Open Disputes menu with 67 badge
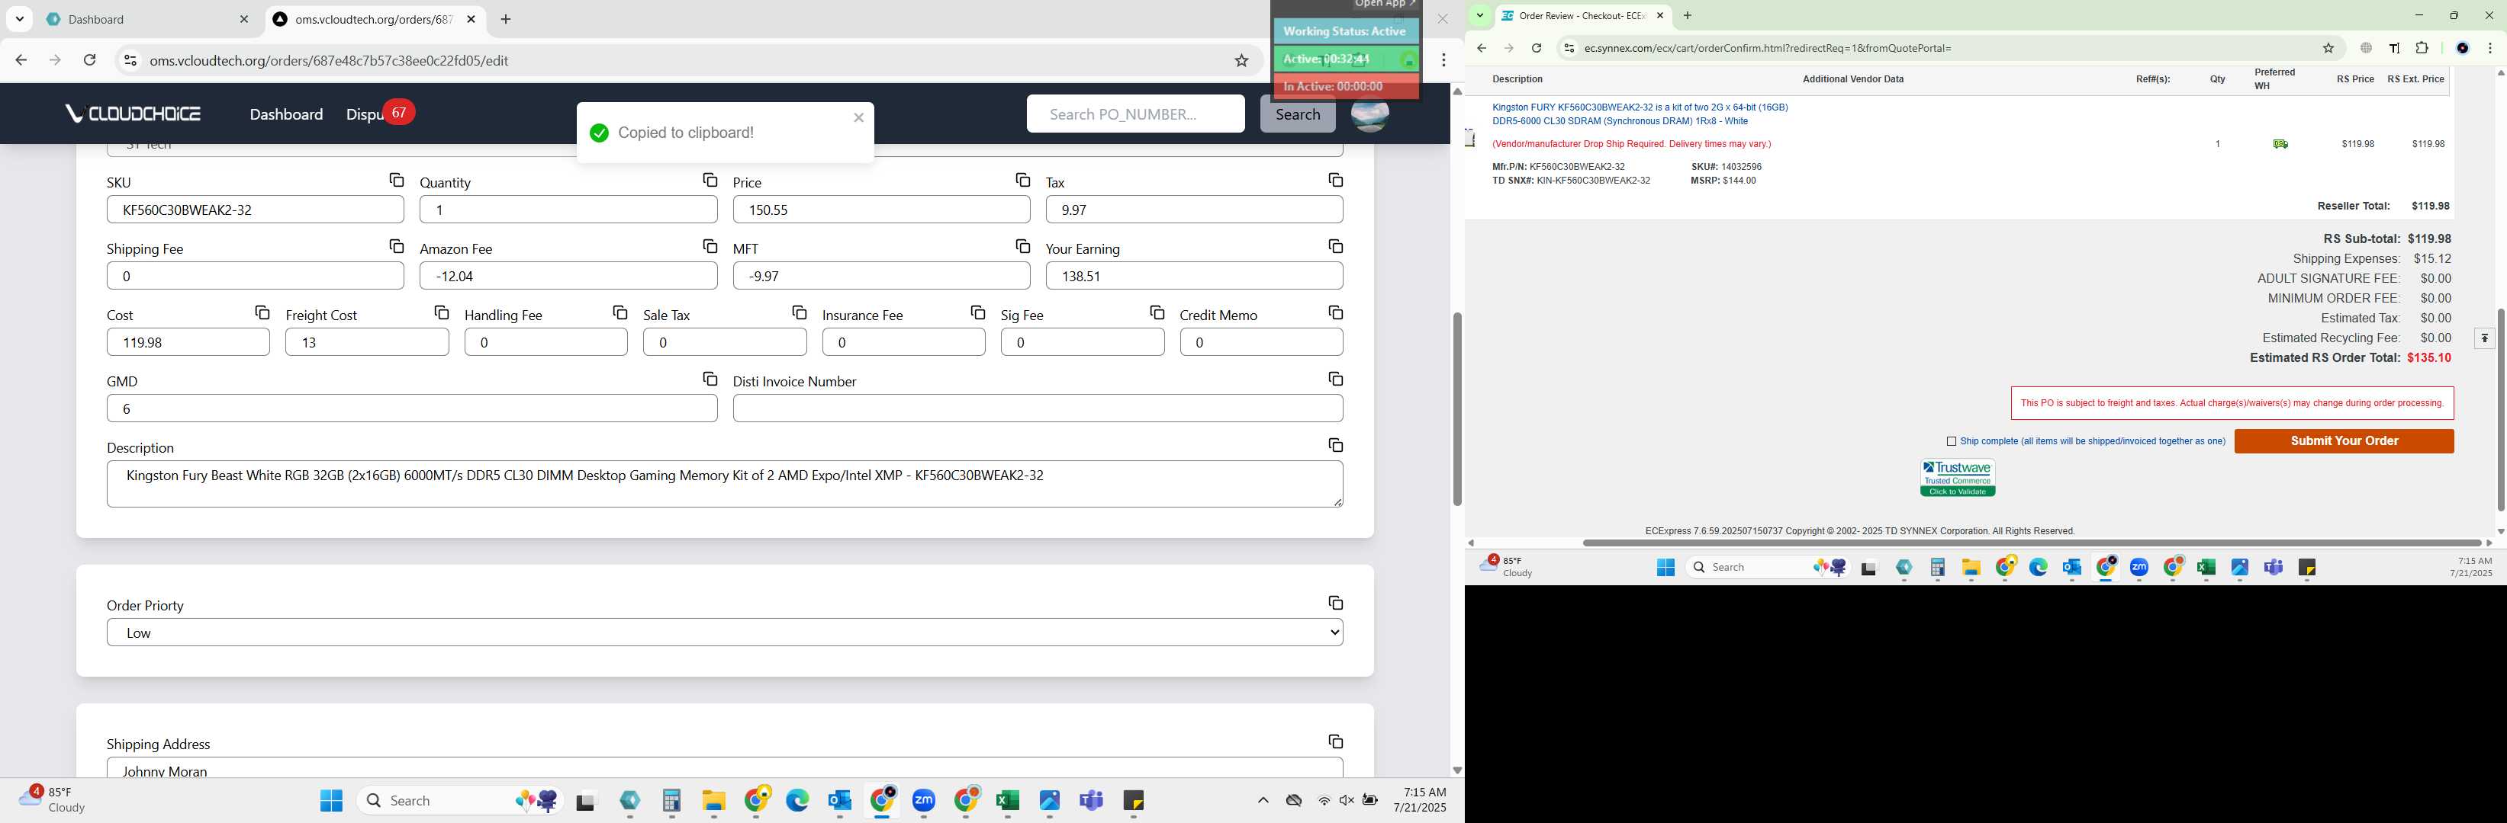 coord(379,114)
